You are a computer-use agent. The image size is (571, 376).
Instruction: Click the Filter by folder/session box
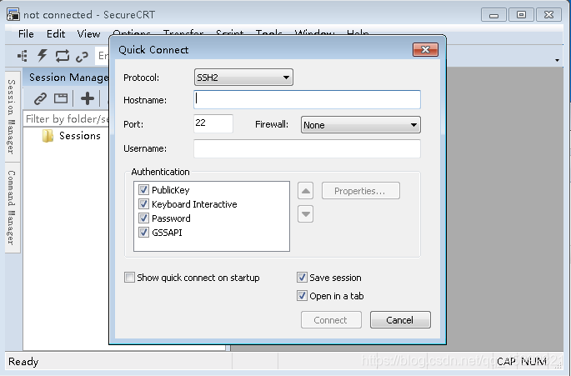click(x=67, y=119)
